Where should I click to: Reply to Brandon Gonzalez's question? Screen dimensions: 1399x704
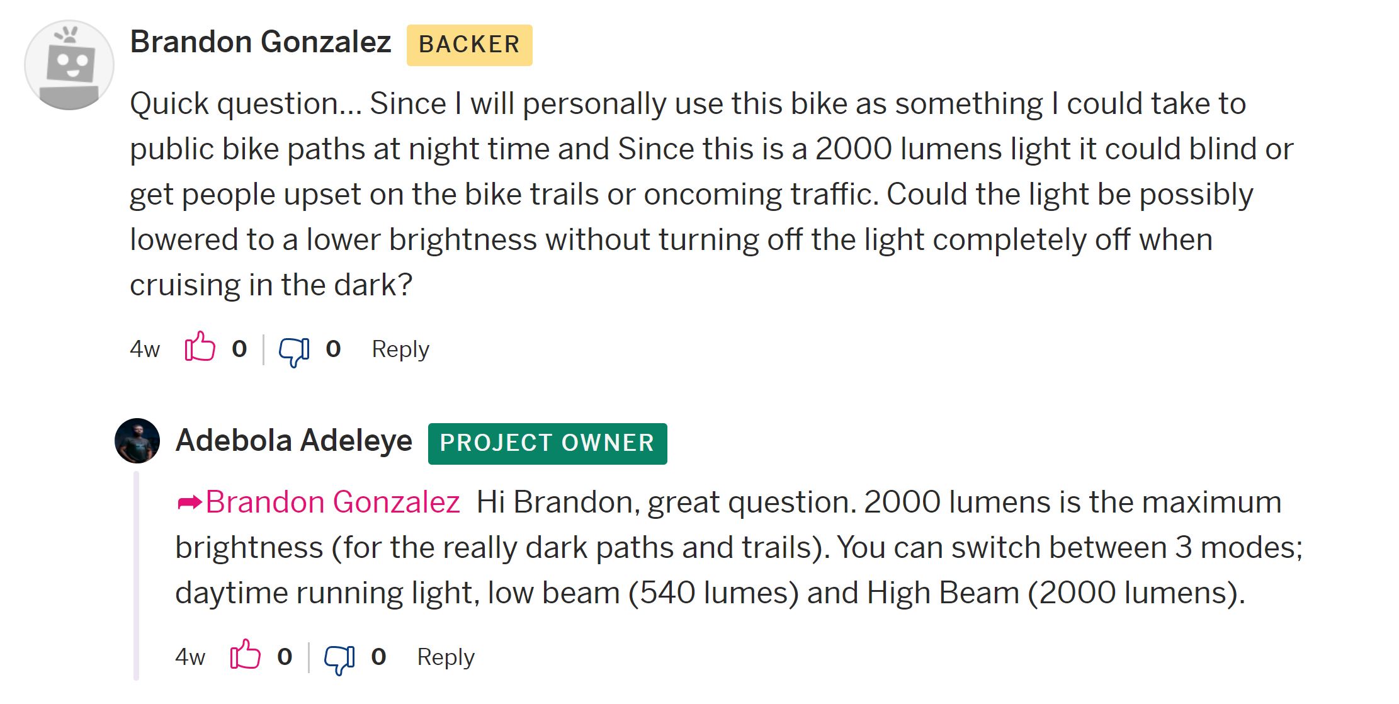(x=400, y=349)
